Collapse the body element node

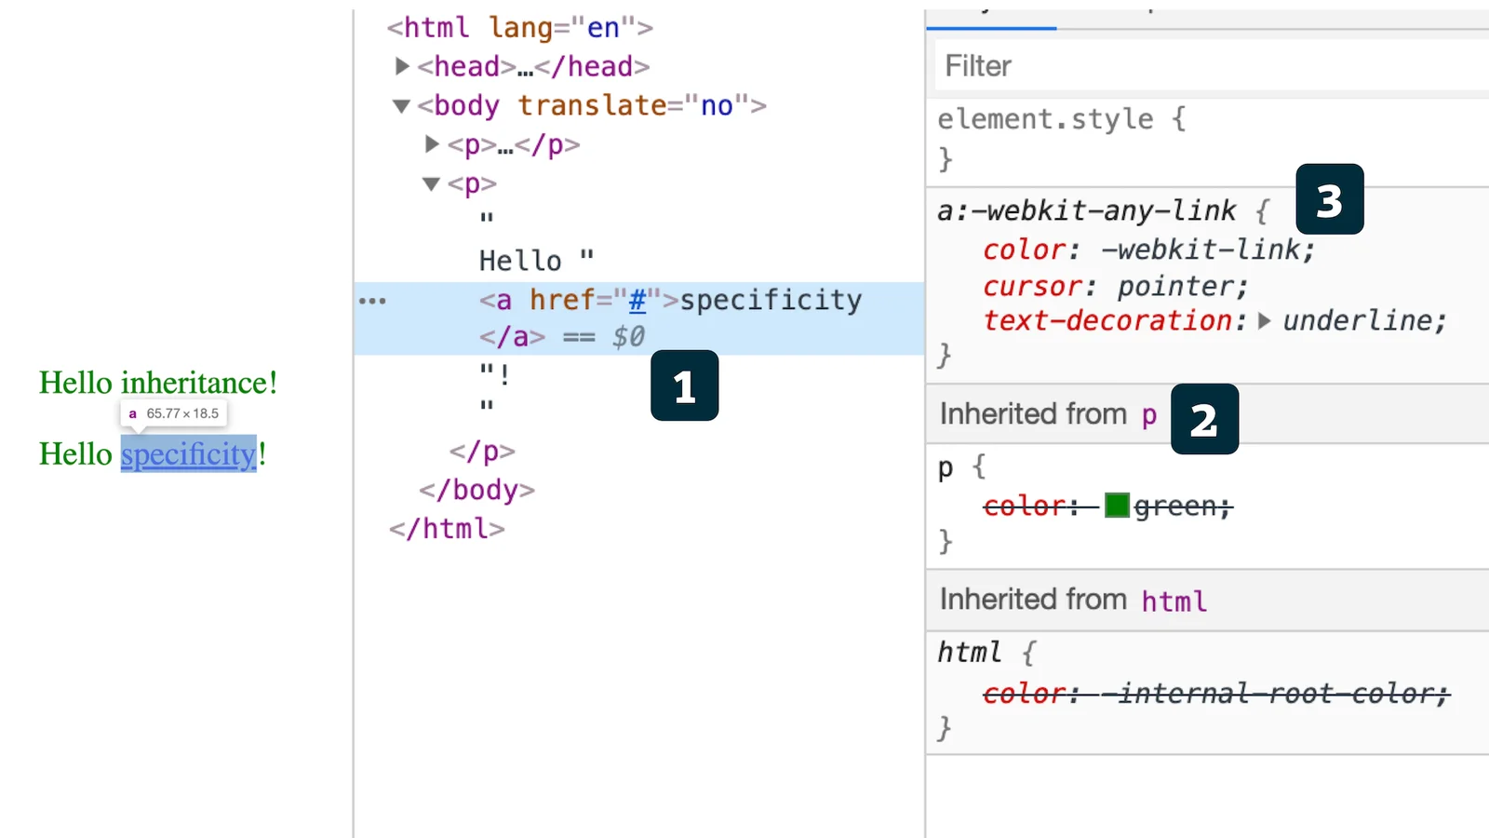coord(401,106)
